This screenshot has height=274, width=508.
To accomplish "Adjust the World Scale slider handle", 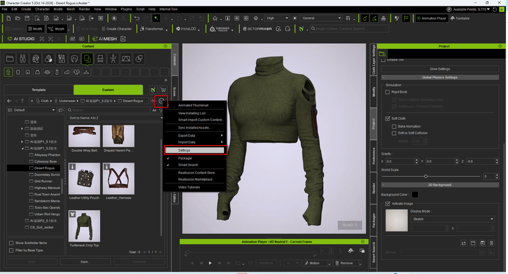I will click(x=425, y=176).
